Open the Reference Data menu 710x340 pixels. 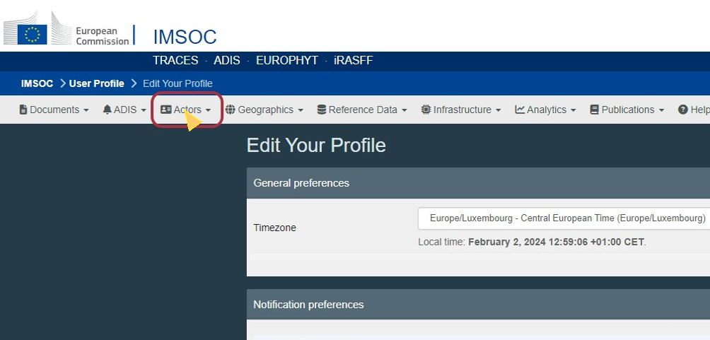[362, 110]
